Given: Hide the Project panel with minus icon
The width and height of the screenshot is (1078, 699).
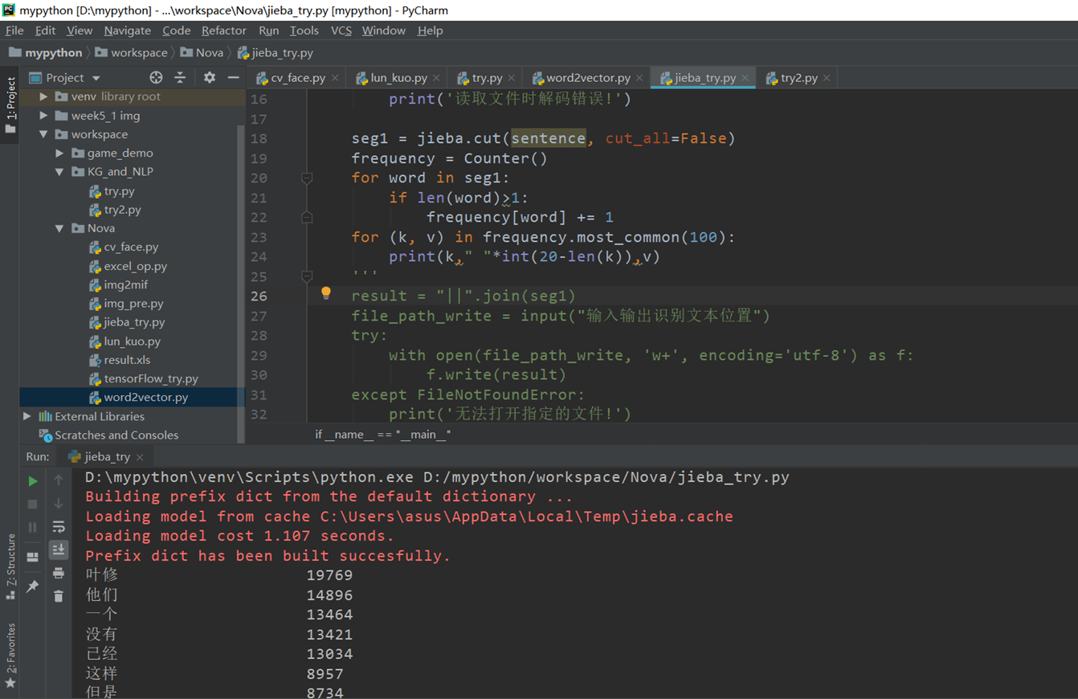Looking at the screenshot, I should coord(234,77).
